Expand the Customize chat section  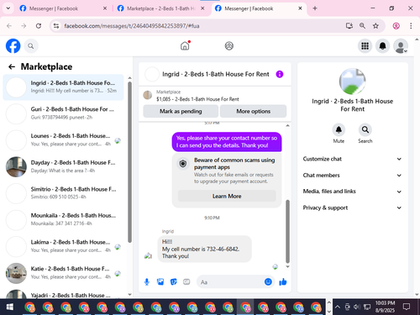click(x=352, y=159)
